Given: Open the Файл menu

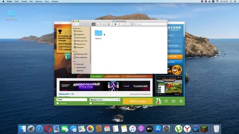Looking at the screenshot, I should [16, 1].
